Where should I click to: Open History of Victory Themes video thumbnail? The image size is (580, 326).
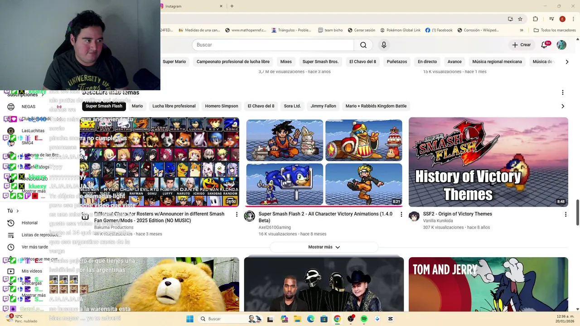(488, 162)
